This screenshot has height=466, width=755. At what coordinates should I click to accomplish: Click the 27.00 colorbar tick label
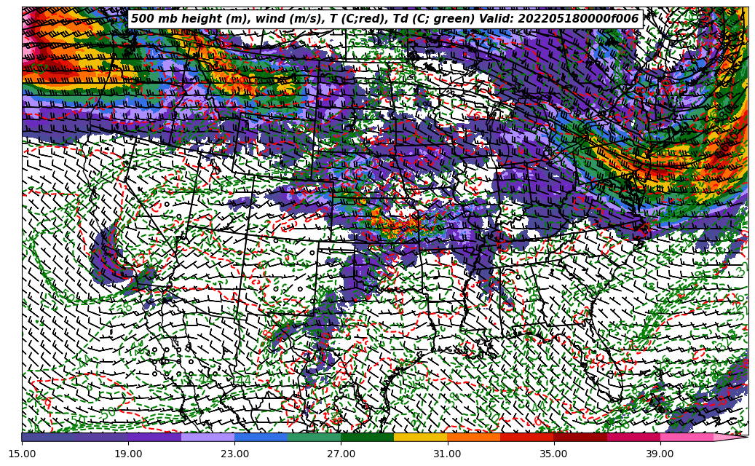[341, 454]
